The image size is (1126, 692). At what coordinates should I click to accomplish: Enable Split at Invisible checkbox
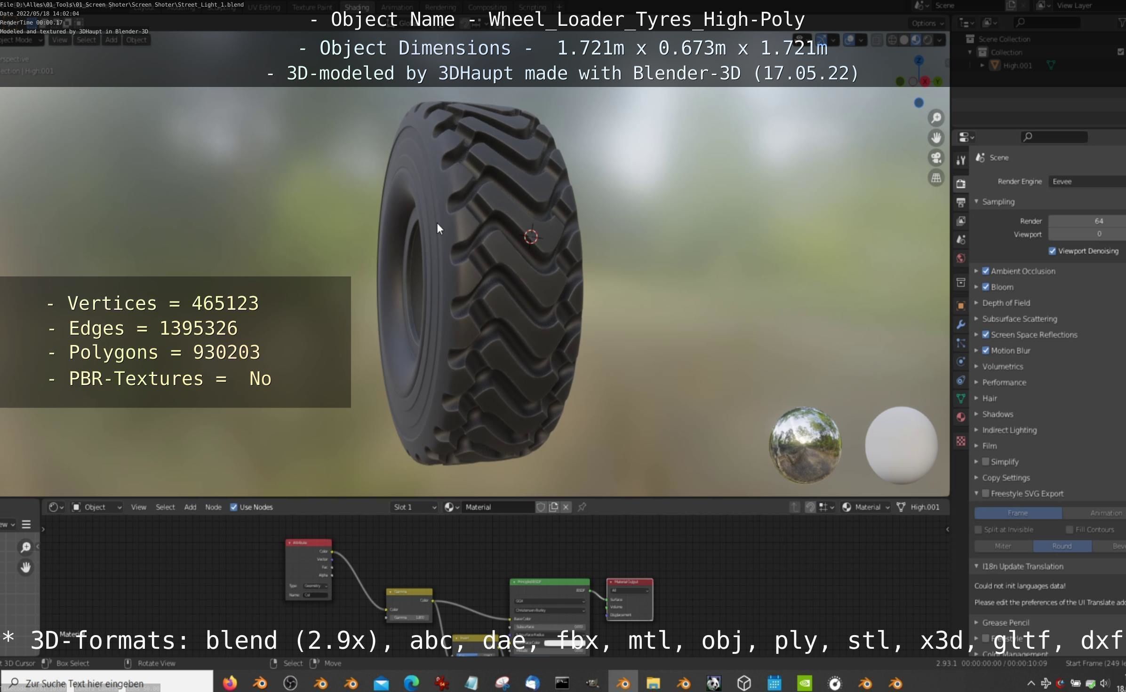point(978,530)
